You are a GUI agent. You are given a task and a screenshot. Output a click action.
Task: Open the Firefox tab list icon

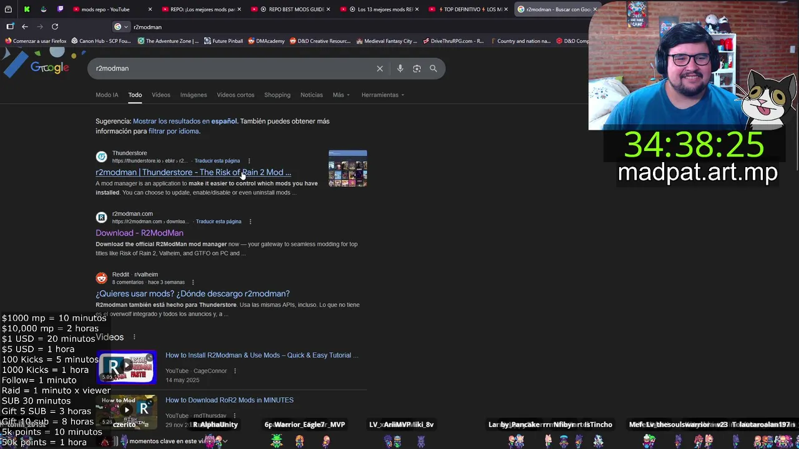pyautogui.click(x=9, y=9)
